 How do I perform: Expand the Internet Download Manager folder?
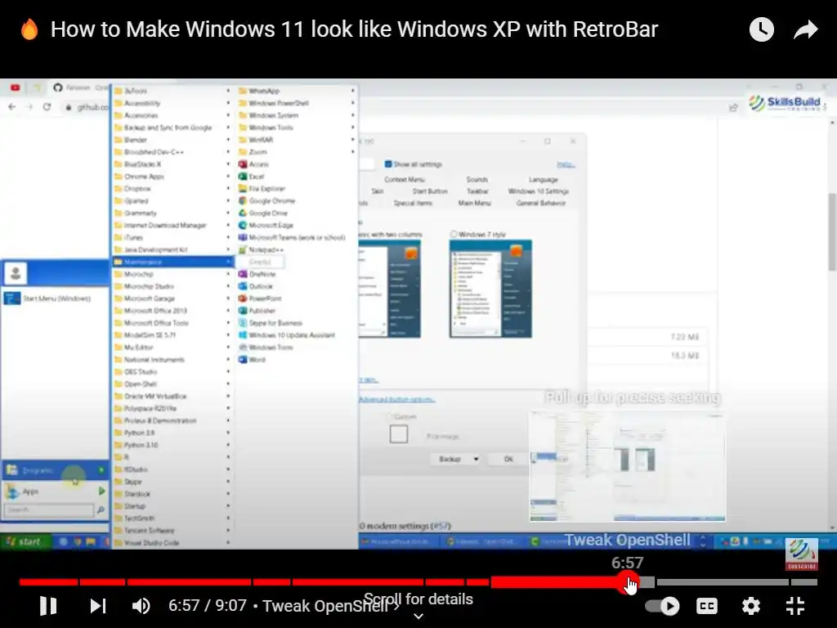[172, 226]
